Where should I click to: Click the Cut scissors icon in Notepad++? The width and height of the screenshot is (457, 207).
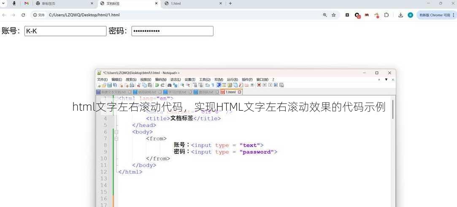[x=138, y=85]
